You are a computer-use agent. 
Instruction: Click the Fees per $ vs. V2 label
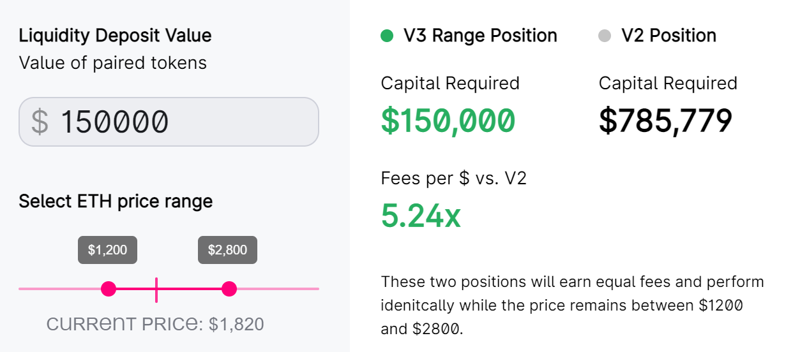[x=454, y=178]
